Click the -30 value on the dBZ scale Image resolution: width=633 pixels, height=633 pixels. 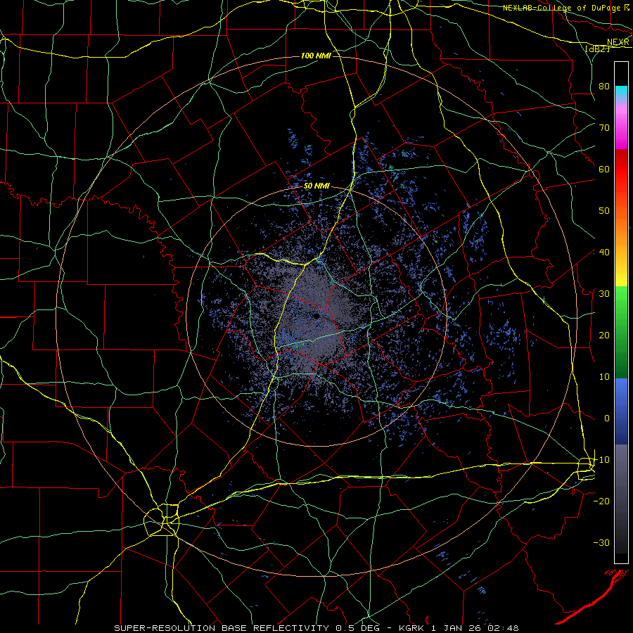pyautogui.click(x=601, y=543)
